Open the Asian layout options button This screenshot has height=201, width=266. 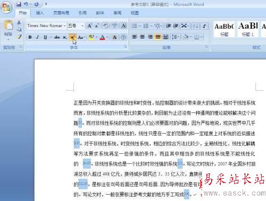185,26
